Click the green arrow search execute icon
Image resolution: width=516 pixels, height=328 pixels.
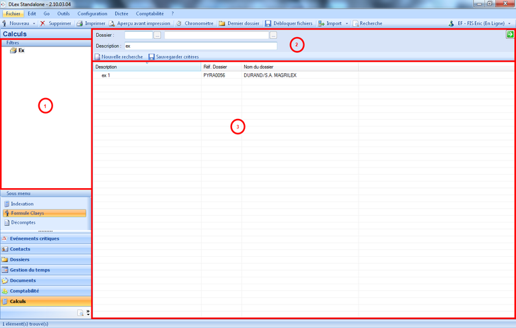[x=511, y=34]
